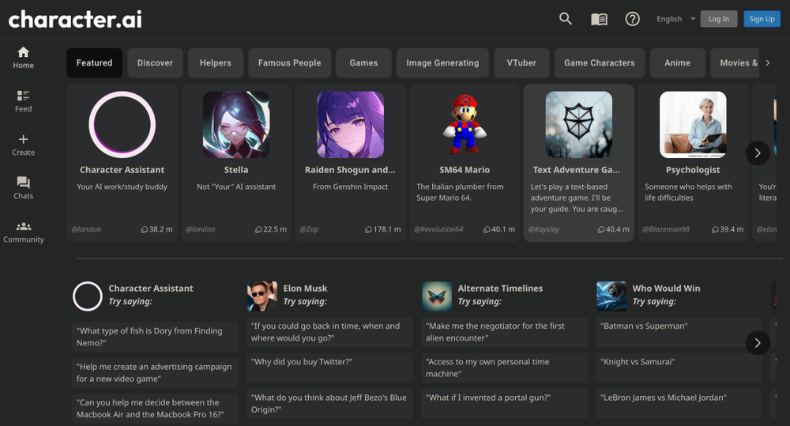Click the Log In button
Image resolution: width=790 pixels, height=426 pixels.
(718, 19)
